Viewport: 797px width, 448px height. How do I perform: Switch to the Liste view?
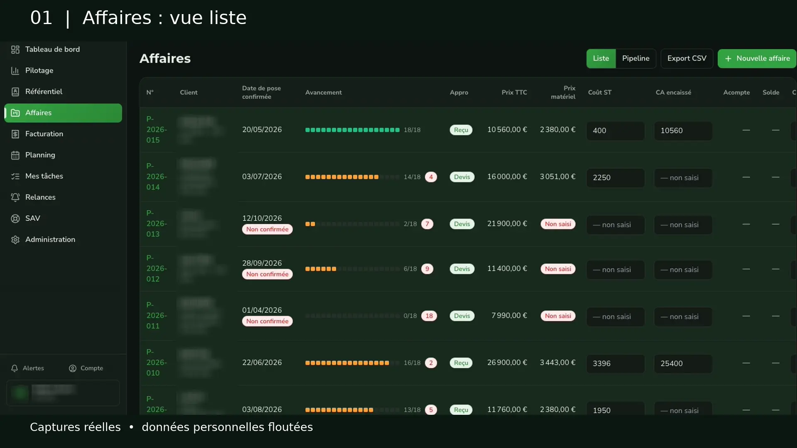(x=601, y=58)
